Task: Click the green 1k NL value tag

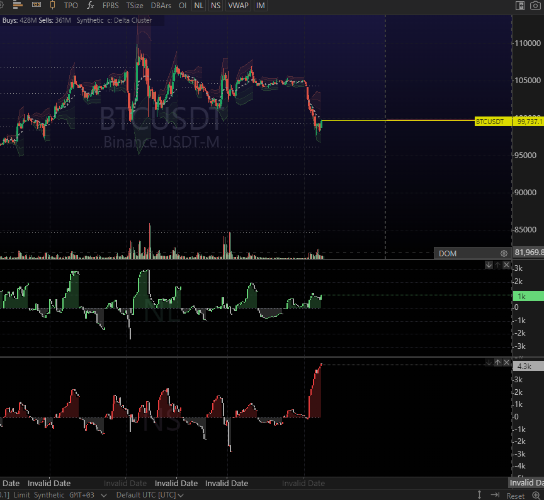Action: tap(528, 297)
